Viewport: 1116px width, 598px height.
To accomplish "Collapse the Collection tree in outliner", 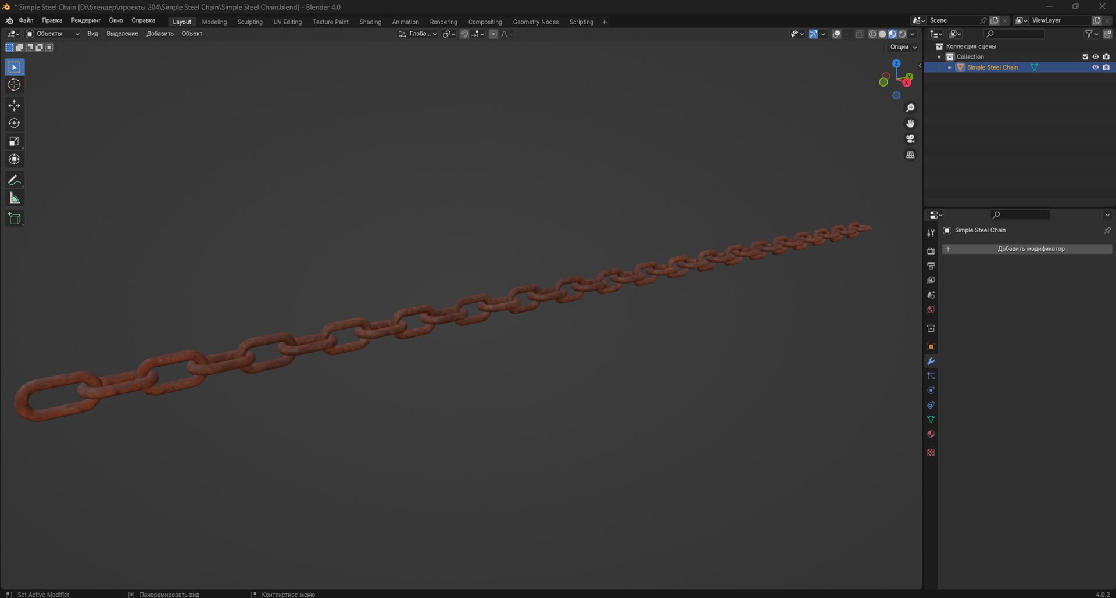I will coord(939,57).
